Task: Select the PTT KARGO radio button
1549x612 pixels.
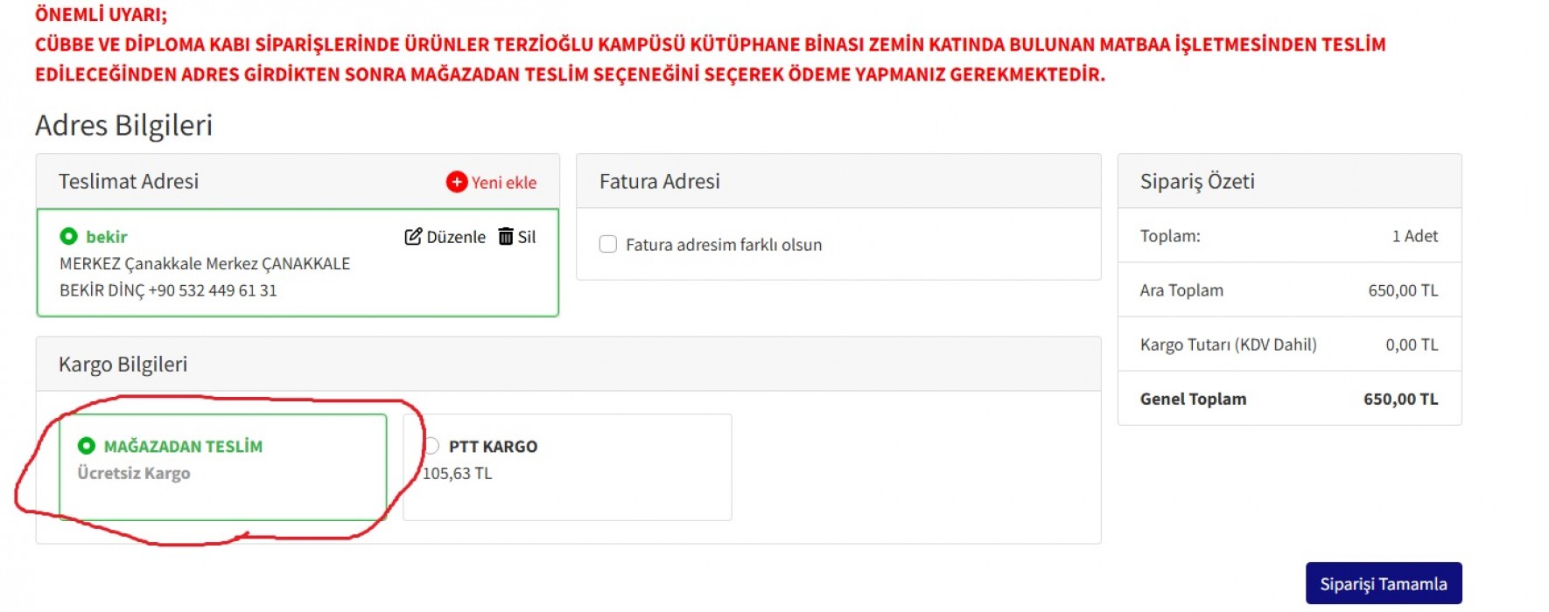Action: [x=431, y=446]
